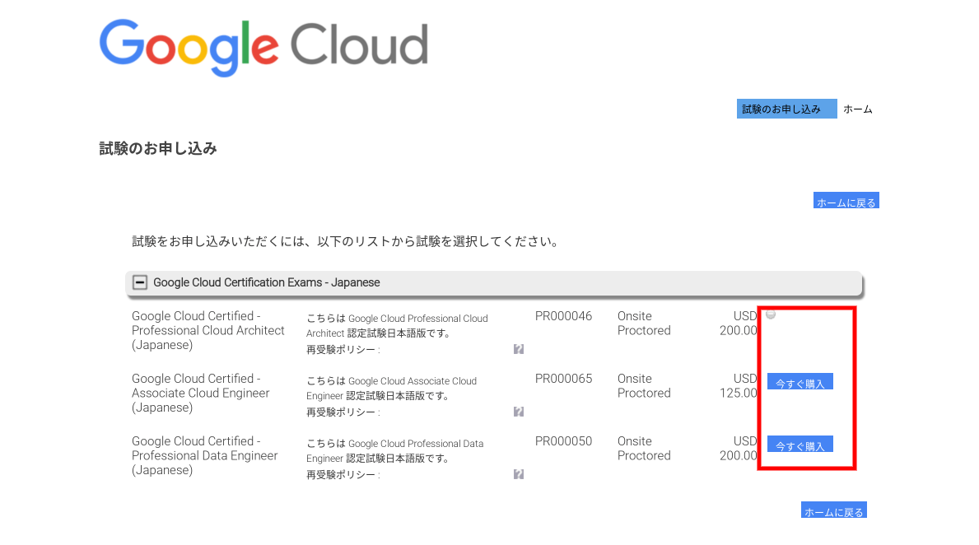This screenshot has height=545, width=979.
Task: Go to the ホーム navigation tab
Action: (x=858, y=109)
